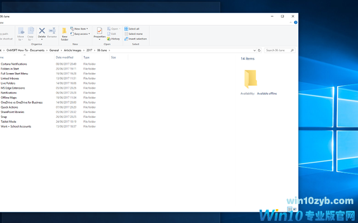Select the Tablet Mode folder
The image size is (358, 223).
(x=8, y=121)
